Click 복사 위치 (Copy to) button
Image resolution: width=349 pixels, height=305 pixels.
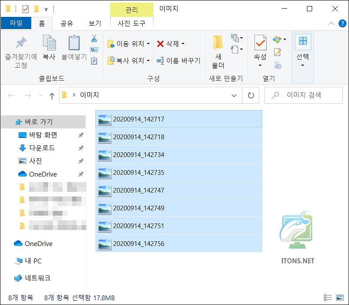coord(129,60)
